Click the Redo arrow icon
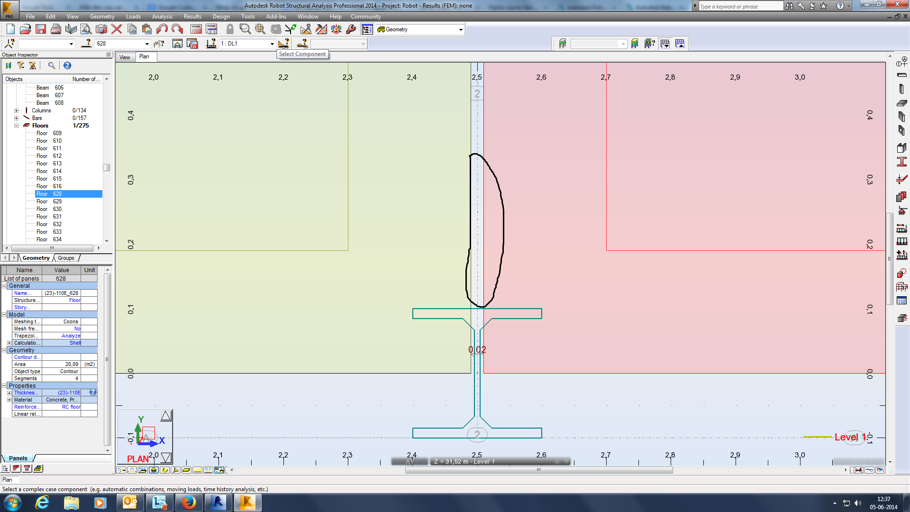The width and height of the screenshot is (910, 512). [177, 29]
